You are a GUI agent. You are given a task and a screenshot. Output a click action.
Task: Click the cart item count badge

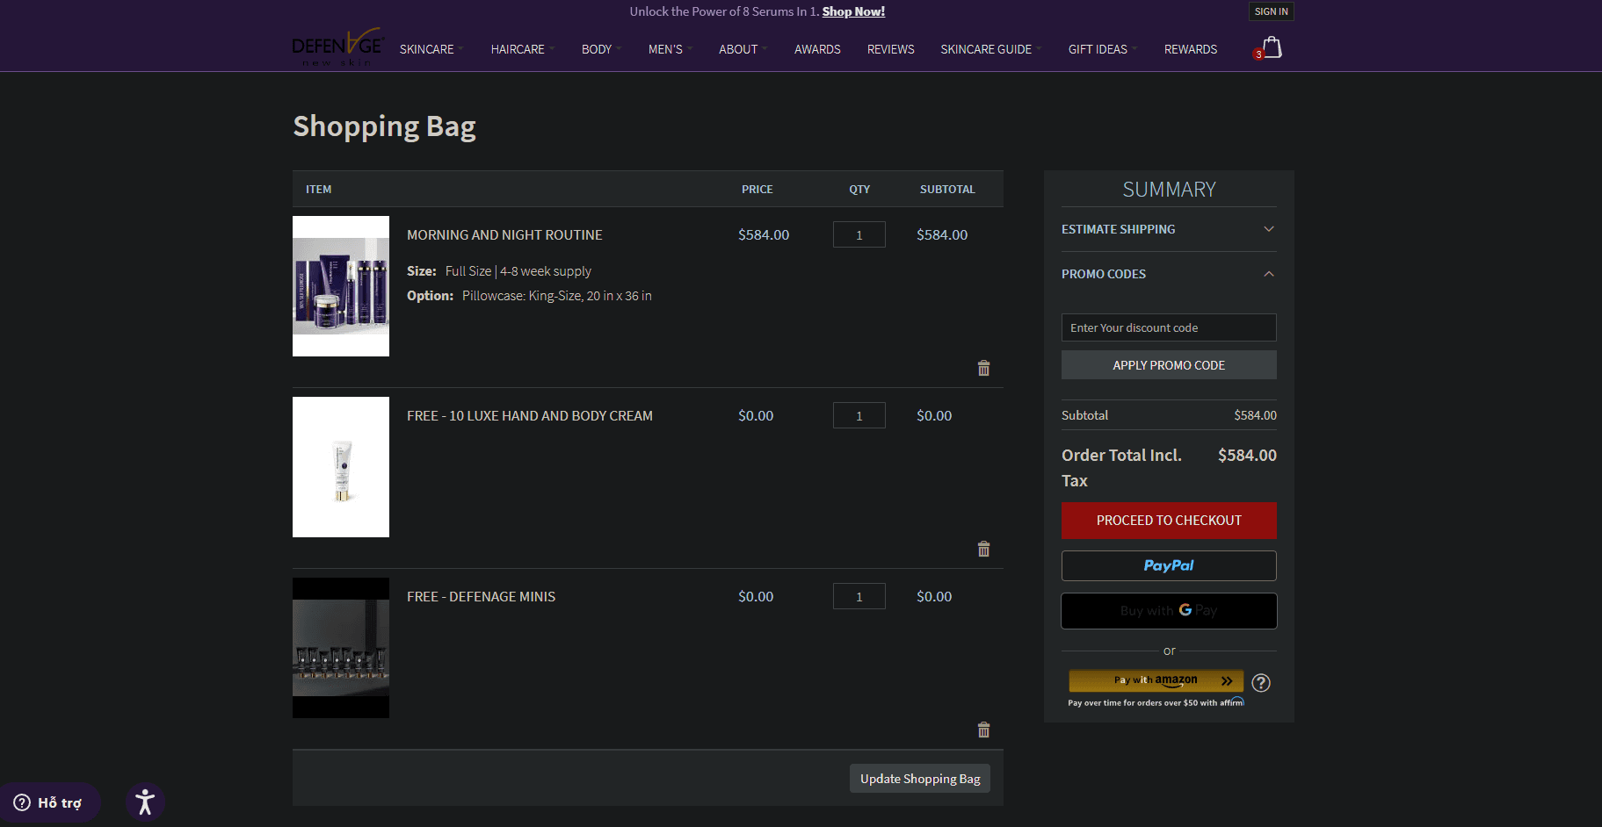[1258, 54]
